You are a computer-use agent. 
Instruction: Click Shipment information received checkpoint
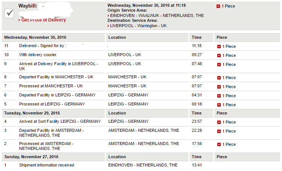(x=47, y=165)
